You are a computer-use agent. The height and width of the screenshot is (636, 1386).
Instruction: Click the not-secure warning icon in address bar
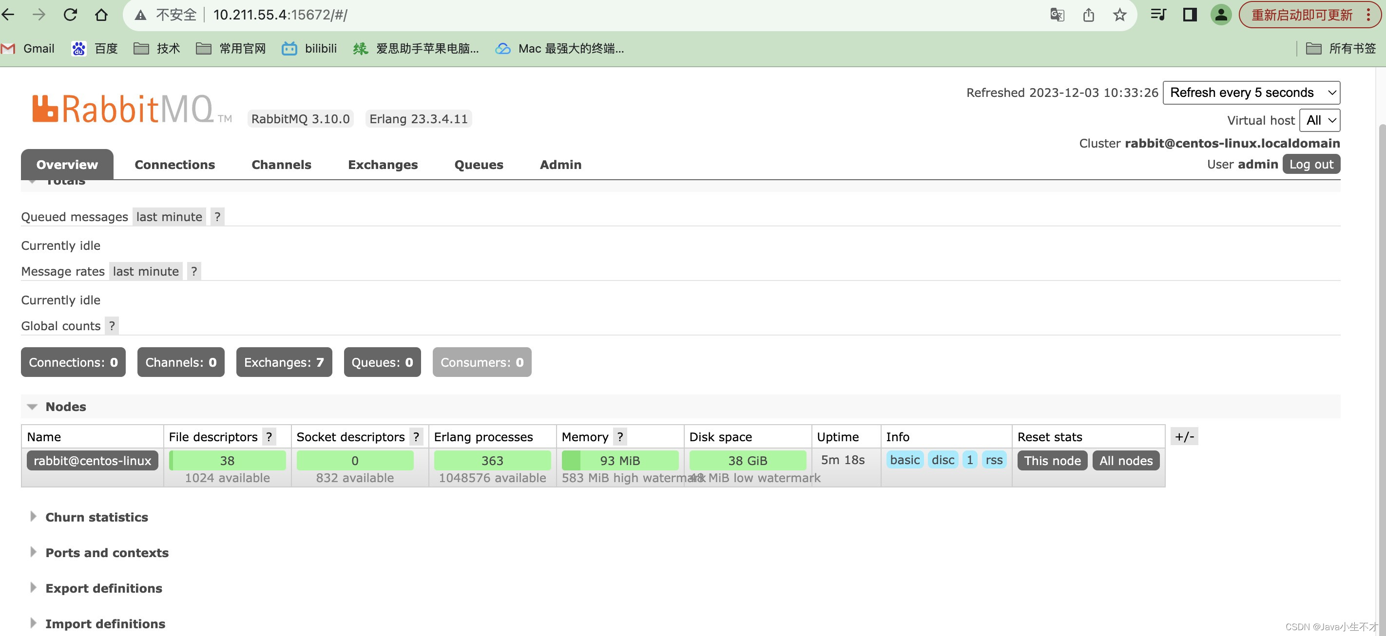(x=140, y=15)
